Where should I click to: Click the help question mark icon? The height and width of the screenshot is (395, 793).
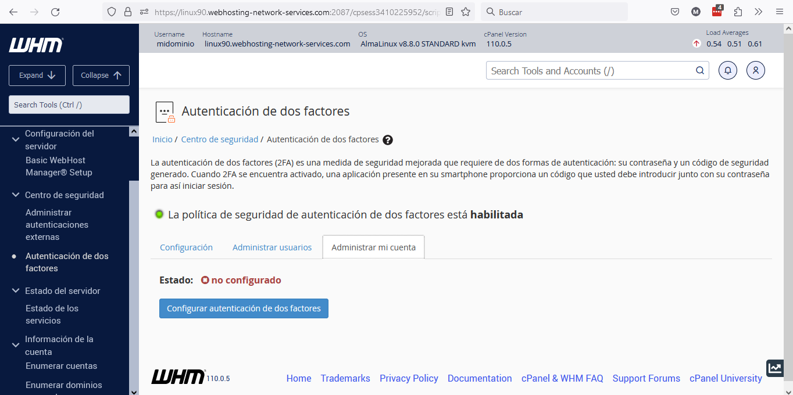coord(388,140)
